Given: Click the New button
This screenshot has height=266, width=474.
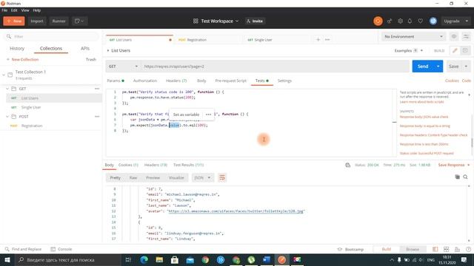Looking at the screenshot, I should tap(14, 21).
